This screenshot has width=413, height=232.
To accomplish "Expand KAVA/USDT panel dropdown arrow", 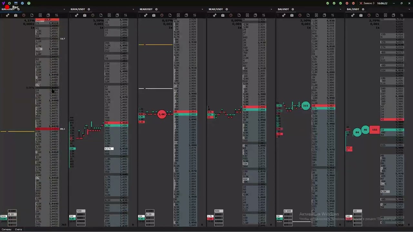I will pos(133,9).
